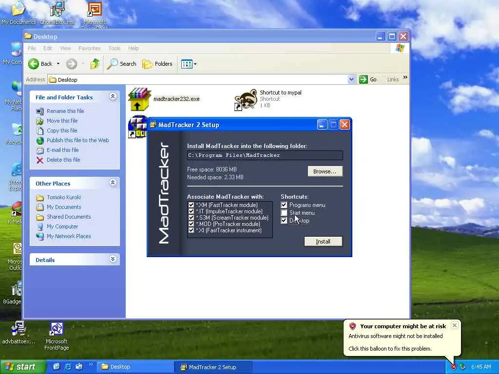Click the third quick launch icon
Image resolution: width=499 pixels, height=374 pixels.
point(79,367)
